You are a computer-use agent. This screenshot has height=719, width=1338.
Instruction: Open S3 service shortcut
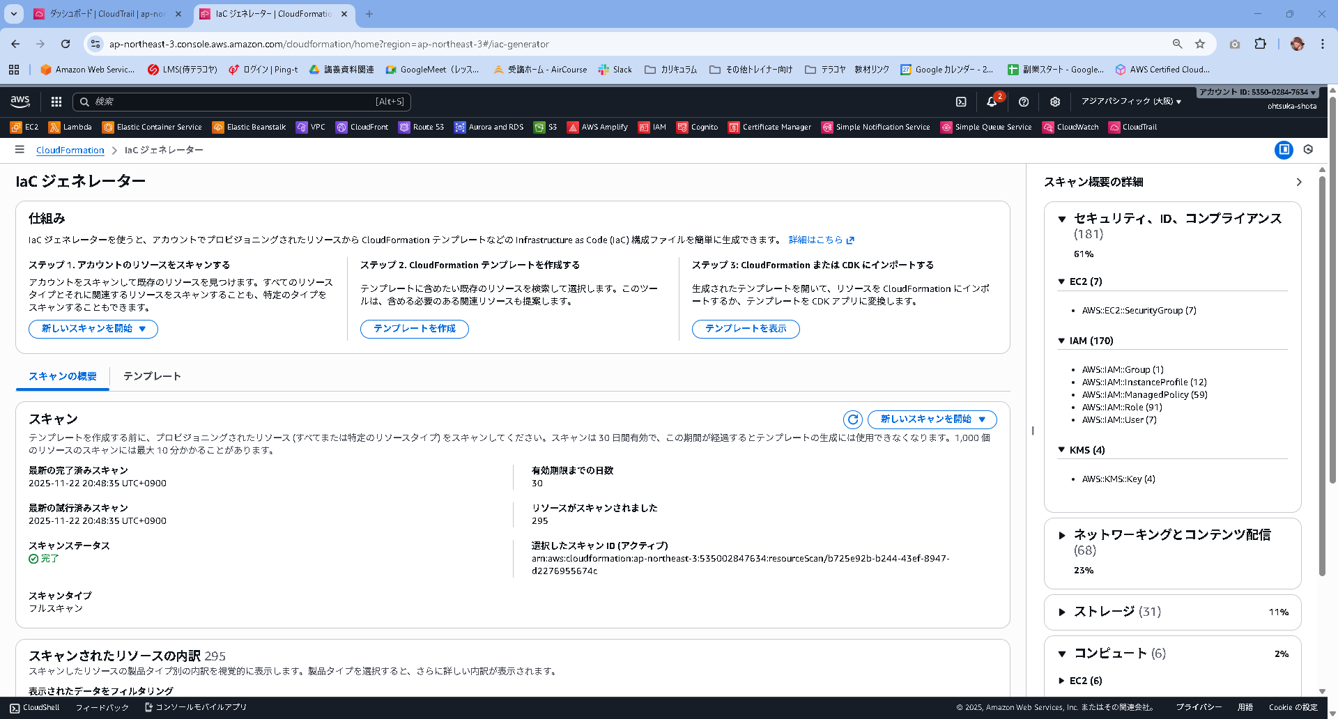pos(546,127)
